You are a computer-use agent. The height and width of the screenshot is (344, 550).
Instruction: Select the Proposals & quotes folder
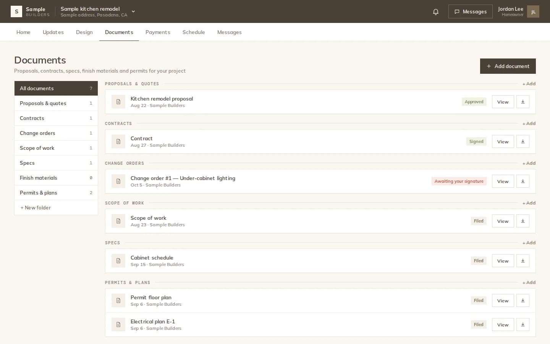point(56,103)
